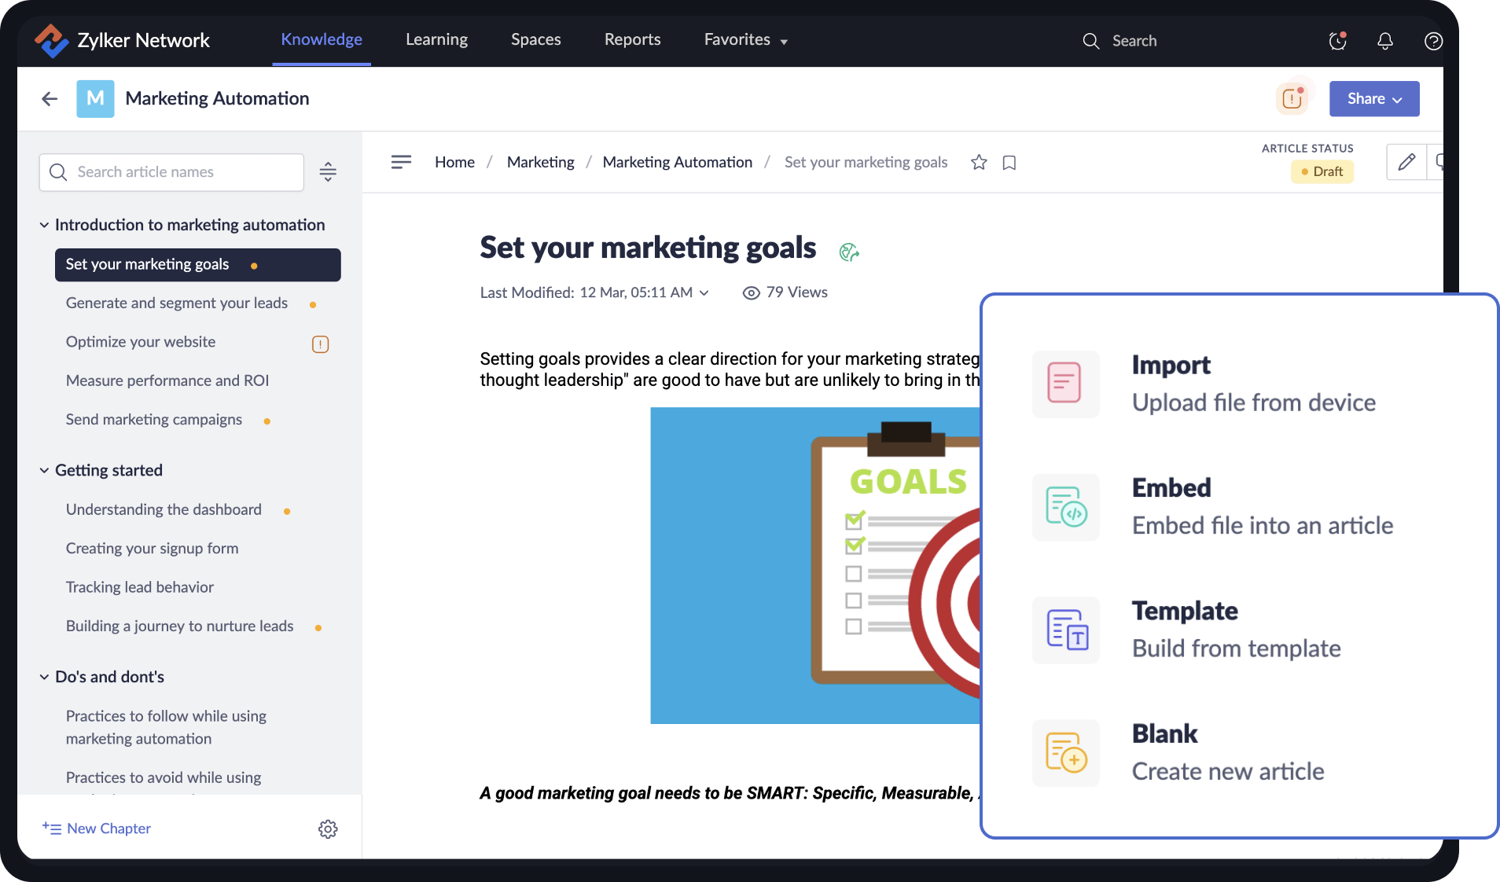Star the article as favorite
The height and width of the screenshot is (882, 1500).
coord(979,163)
